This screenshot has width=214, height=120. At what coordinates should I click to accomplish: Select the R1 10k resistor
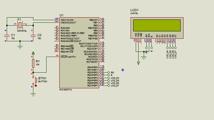[x=33, y=63]
